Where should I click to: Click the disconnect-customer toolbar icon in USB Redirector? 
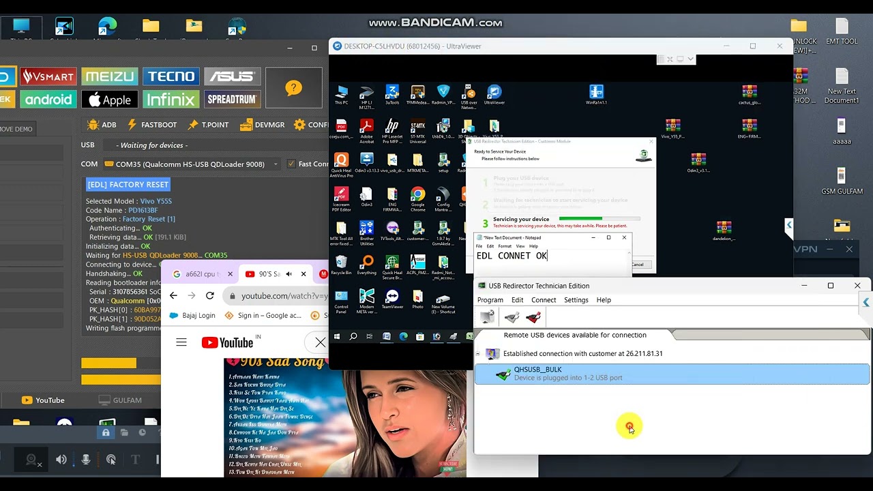click(488, 317)
